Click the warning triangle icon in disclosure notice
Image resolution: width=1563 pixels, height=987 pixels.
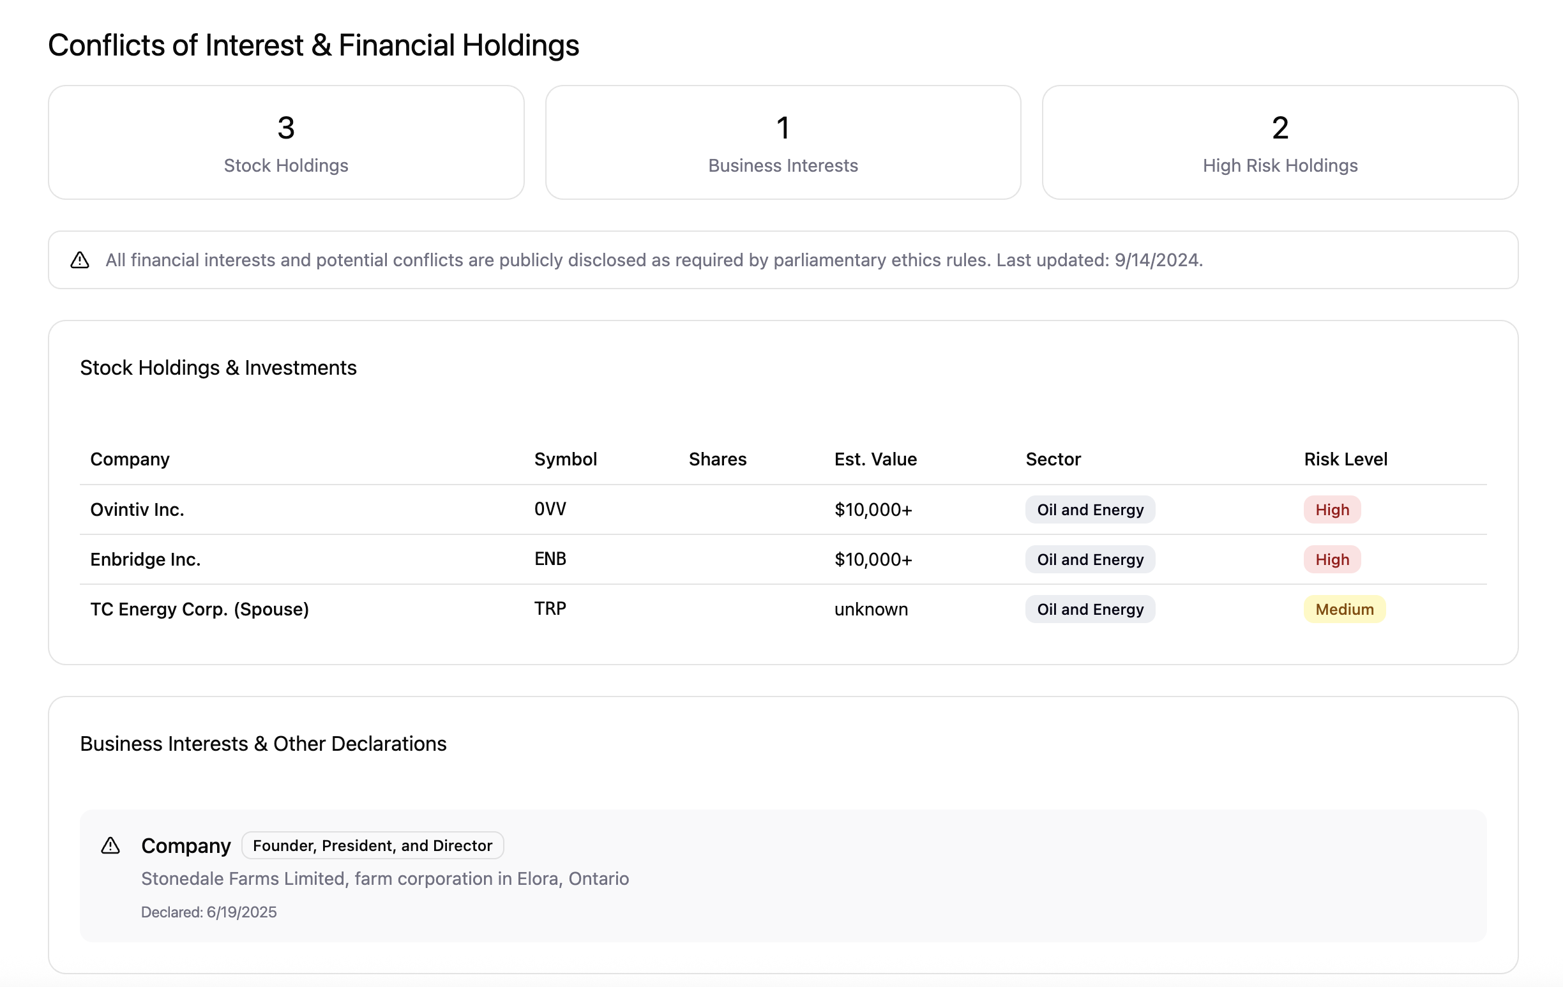(x=80, y=260)
